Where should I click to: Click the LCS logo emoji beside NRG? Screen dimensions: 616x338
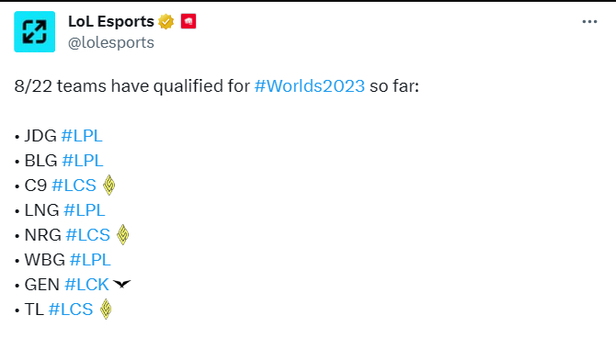[123, 235]
